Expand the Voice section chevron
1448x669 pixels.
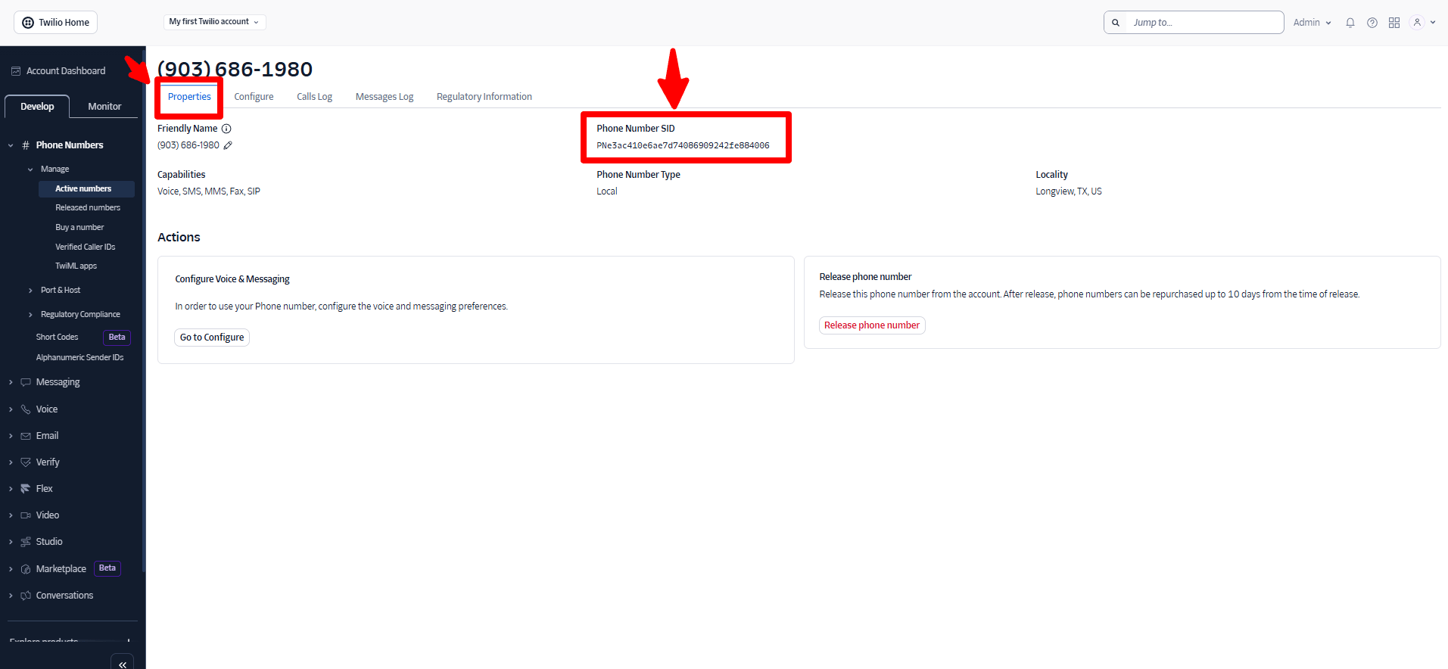click(11, 409)
